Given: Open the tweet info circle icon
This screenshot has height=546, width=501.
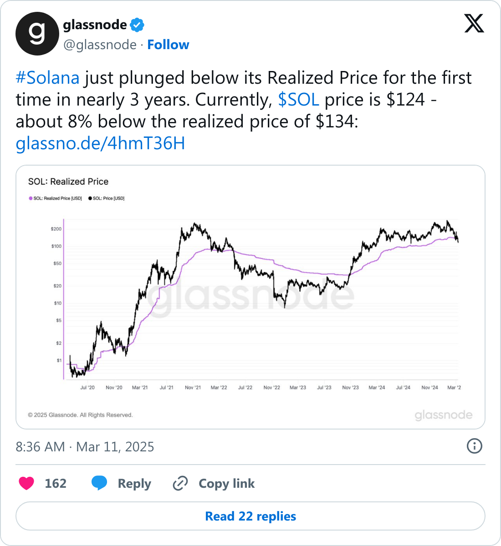Looking at the screenshot, I should (x=475, y=446).
